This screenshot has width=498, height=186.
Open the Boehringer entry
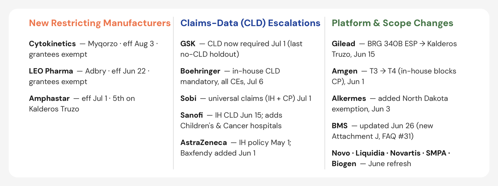tap(200, 71)
